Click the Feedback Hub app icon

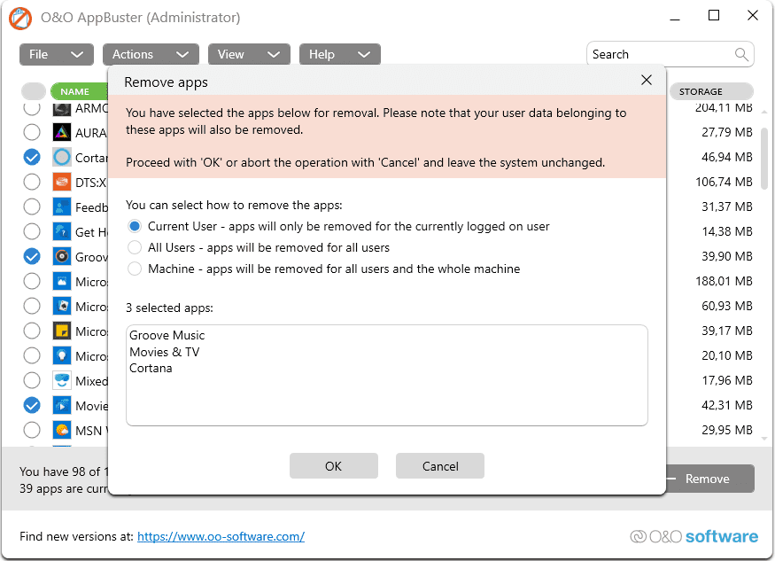point(62,206)
